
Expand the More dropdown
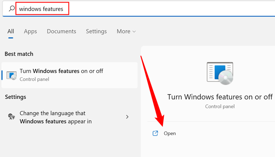126,31
